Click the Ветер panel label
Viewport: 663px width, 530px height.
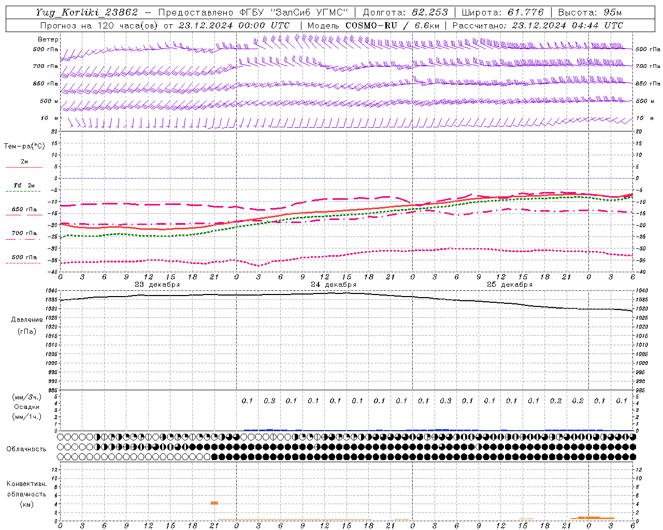(x=48, y=39)
